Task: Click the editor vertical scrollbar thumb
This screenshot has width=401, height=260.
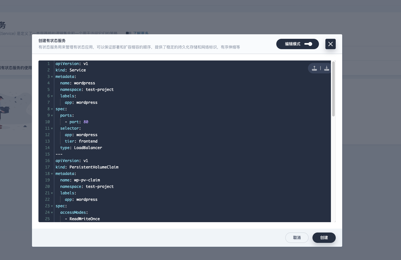Action: (333, 89)
